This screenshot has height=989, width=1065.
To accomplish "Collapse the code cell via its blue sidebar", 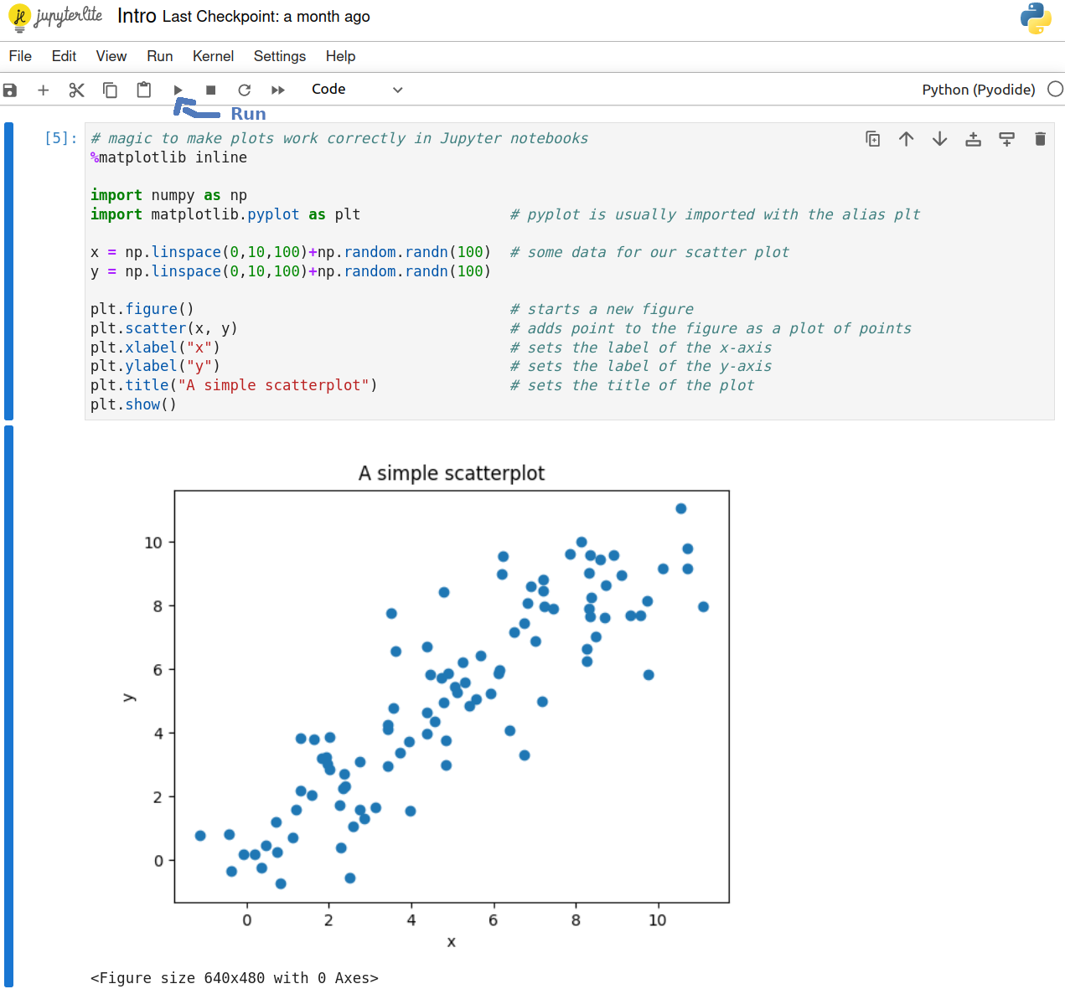I will [x=8, y=270].
